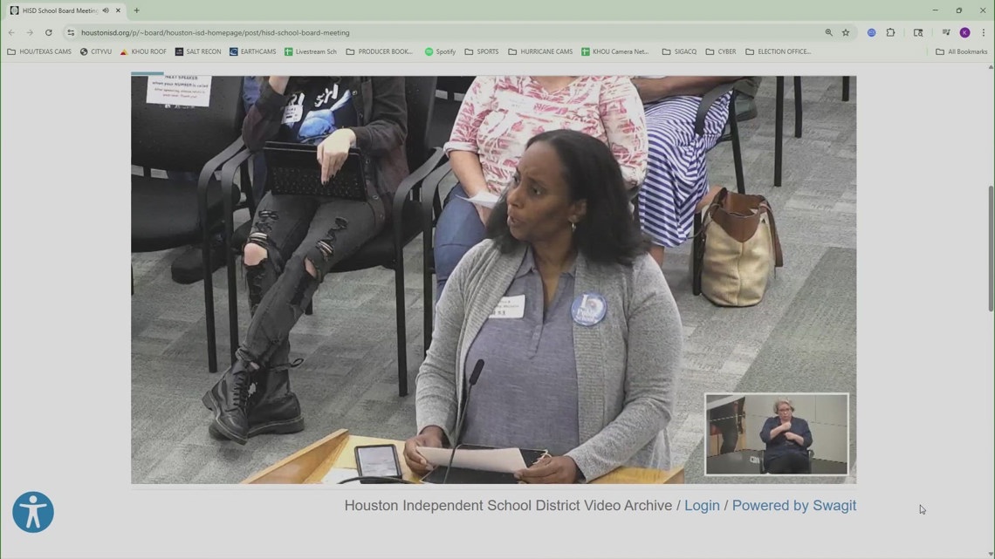
Task: Open a new browser tab
Action: 135,10
